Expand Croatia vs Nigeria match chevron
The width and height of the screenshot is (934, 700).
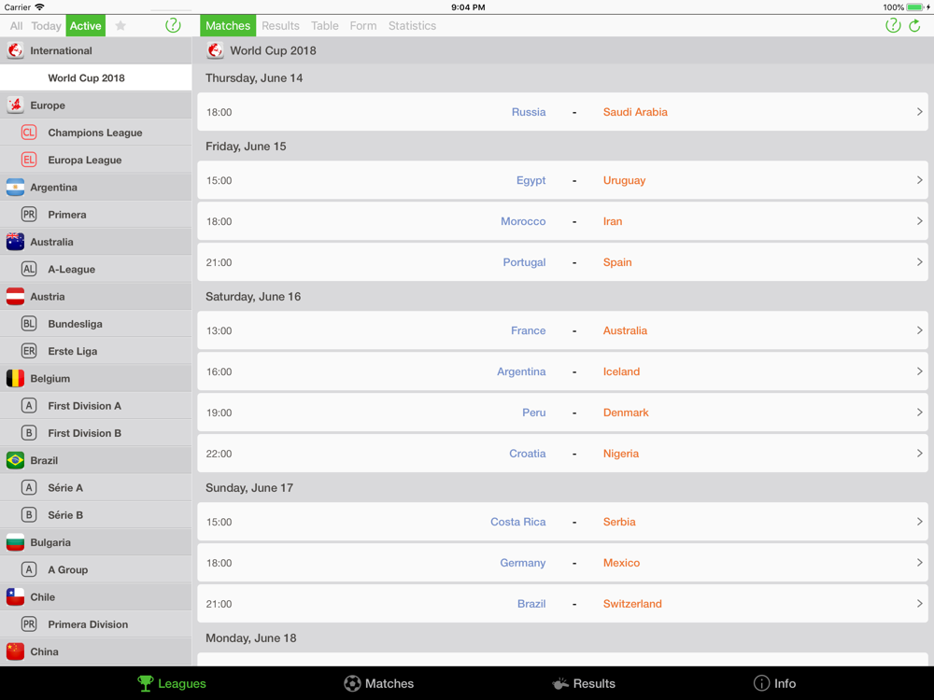(x=919, y=453)
